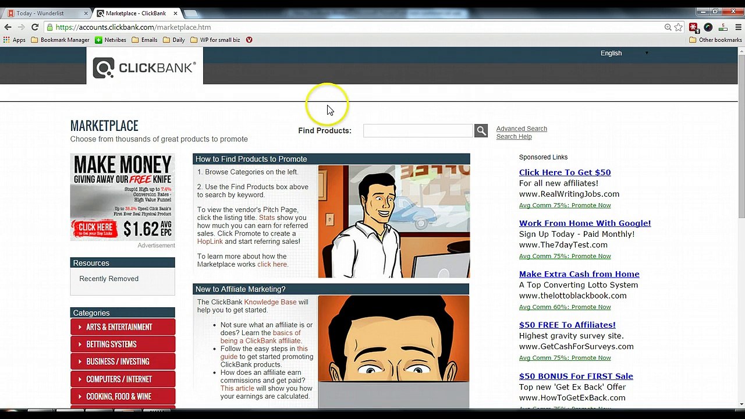
Task: Click the free knife advertisement banner
Action: [x=123, y=197]
